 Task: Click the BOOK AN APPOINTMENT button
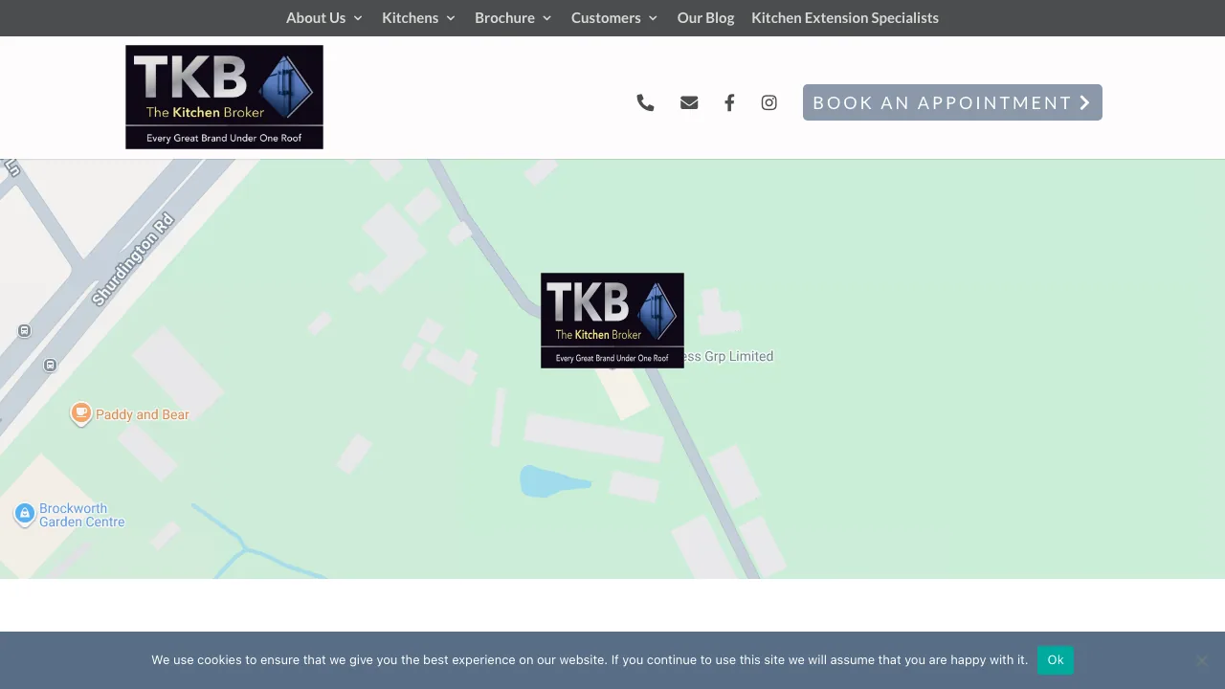point(951,102)
